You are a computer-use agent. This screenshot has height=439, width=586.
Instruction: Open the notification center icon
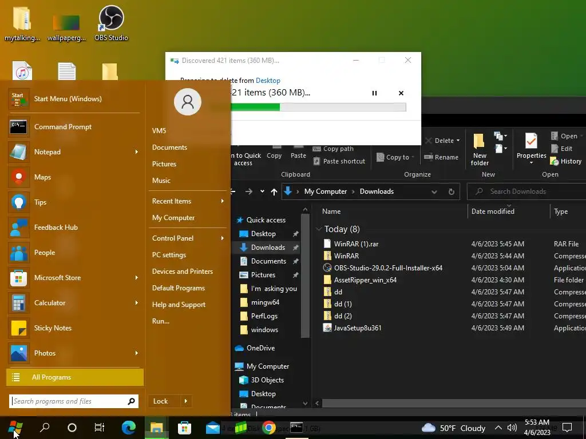[x=567, y=428]
